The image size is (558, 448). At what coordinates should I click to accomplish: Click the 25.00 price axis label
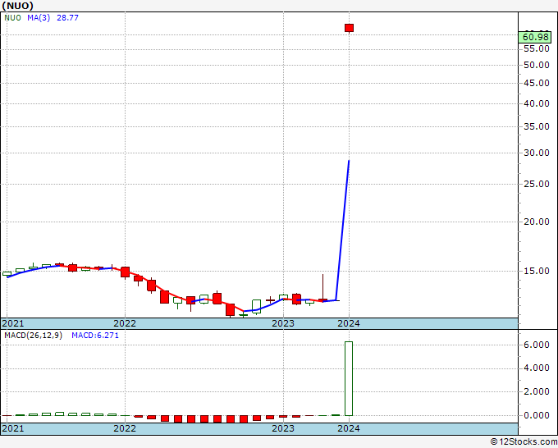click(x=537, y=184)
